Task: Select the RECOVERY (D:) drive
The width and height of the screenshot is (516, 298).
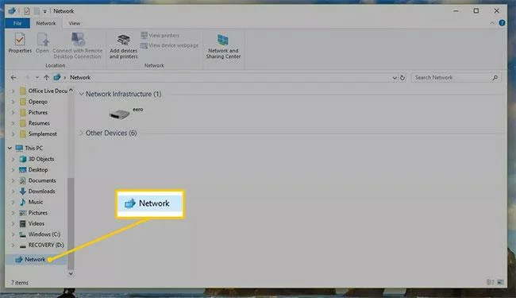Action: (41, 245)
